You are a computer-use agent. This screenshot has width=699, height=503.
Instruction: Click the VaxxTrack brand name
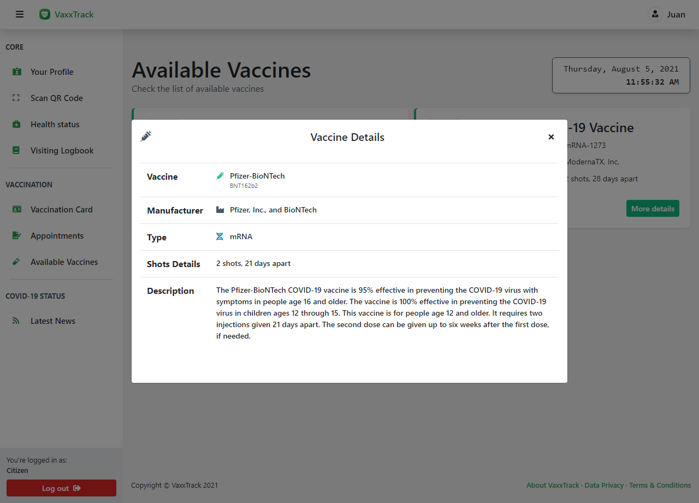coord(74,14)
